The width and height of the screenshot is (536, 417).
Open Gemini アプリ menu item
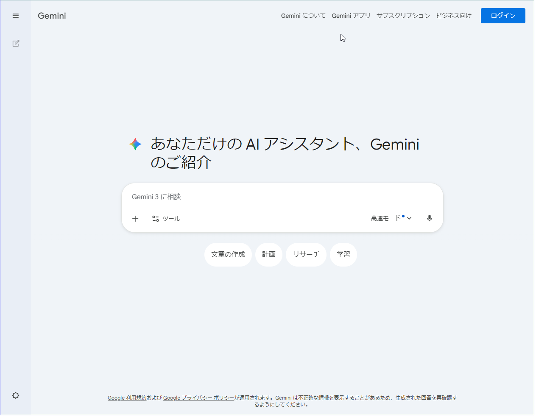coord(351,16)
